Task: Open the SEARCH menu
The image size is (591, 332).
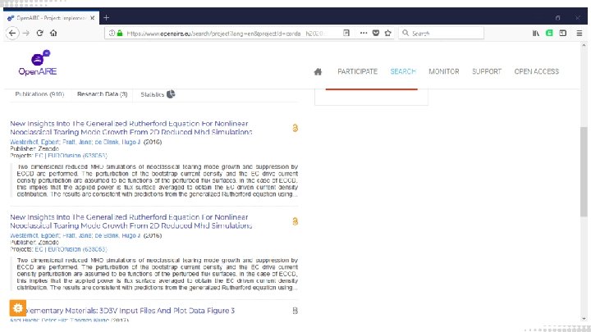Action: click(402, 71)
